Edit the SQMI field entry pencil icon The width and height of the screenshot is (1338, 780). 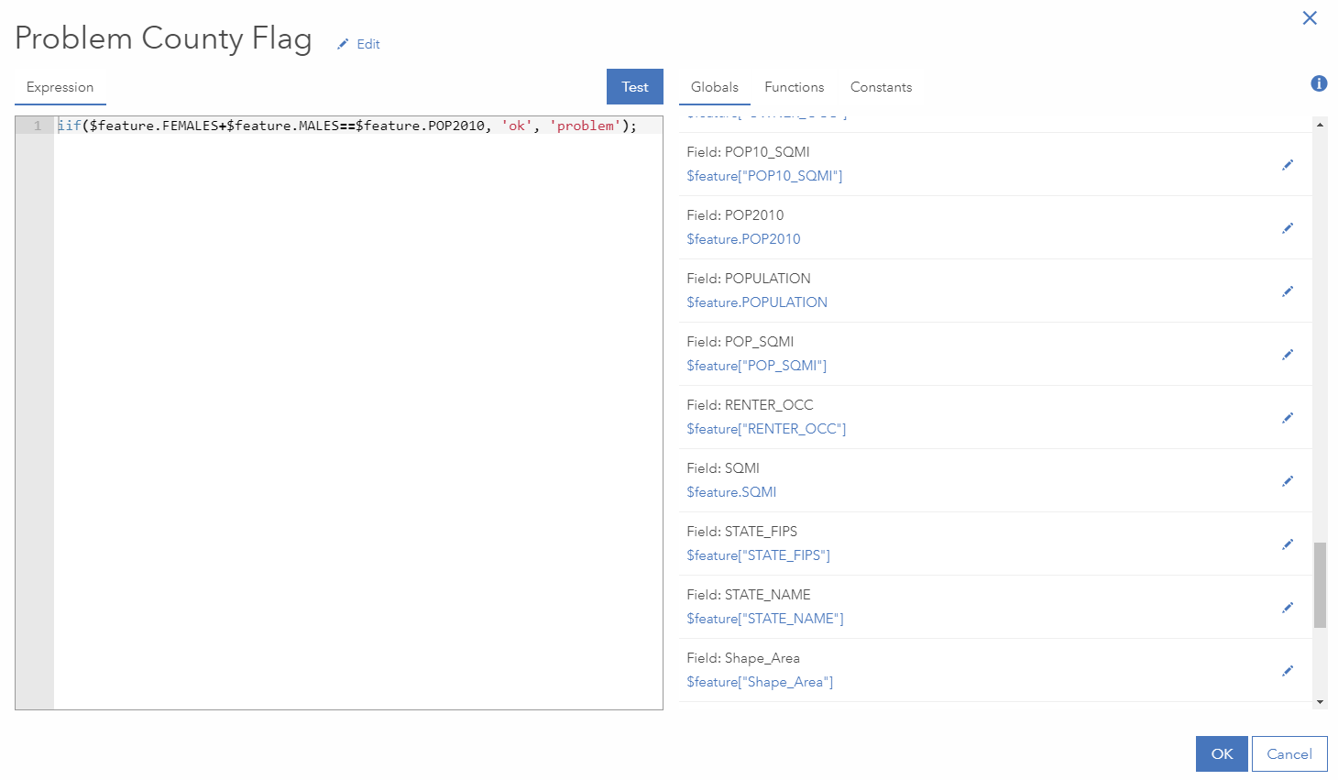(1288, 480)
